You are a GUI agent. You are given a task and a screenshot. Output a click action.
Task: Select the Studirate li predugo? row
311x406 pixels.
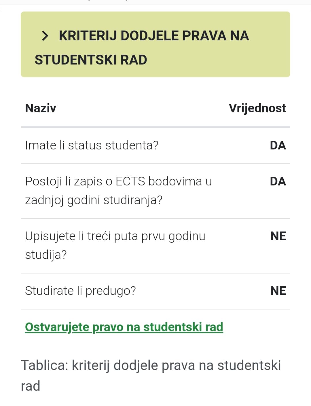155,291
